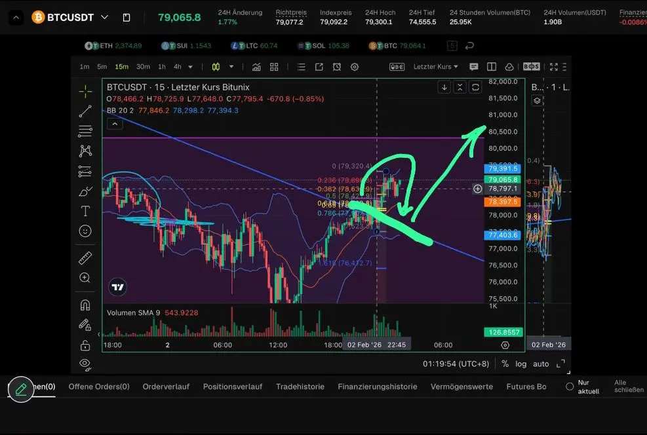Image resolution: width=647 pixels, height=435 pixels.
Task: Open the Fibonacci and Gann tools
Action: [85, 131]
